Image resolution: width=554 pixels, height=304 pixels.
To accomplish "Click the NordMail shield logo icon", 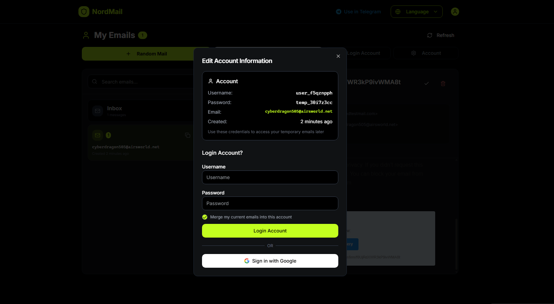I will (x=84, y=12).
